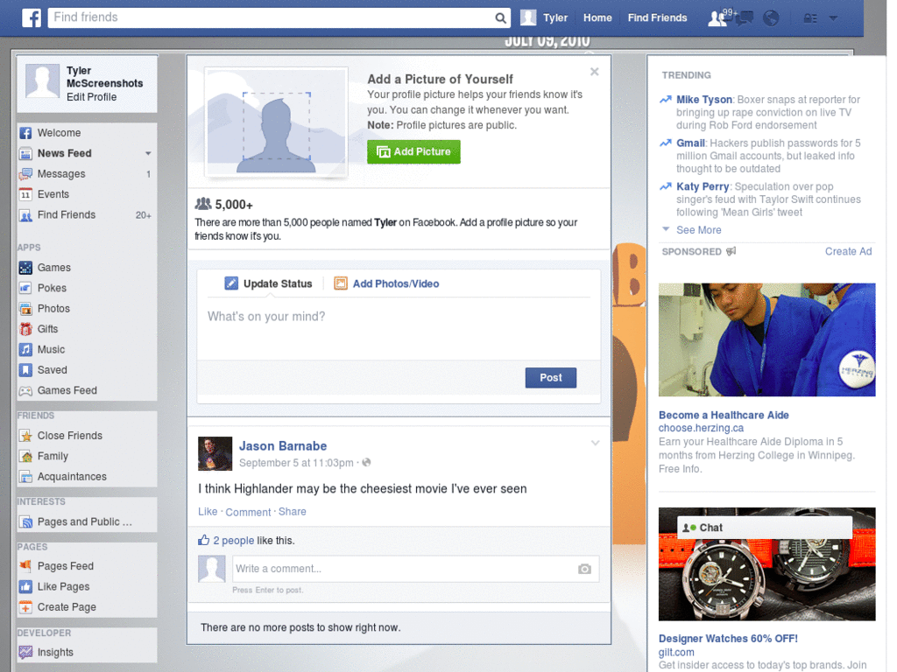The width and height of the screenshot is (897, 672).
Task: Click the Events calendar icon
Action: click(x=25, y=195)
